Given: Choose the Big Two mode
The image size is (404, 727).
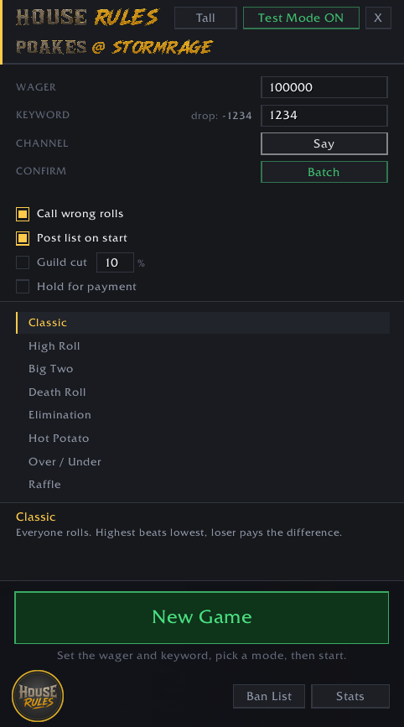Looking at the screenshot, I should [x=203, y=369].
